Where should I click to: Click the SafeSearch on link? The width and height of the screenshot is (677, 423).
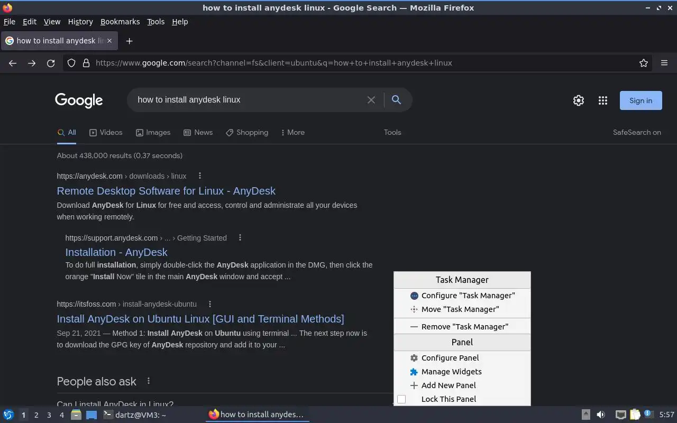coord(637,132)
